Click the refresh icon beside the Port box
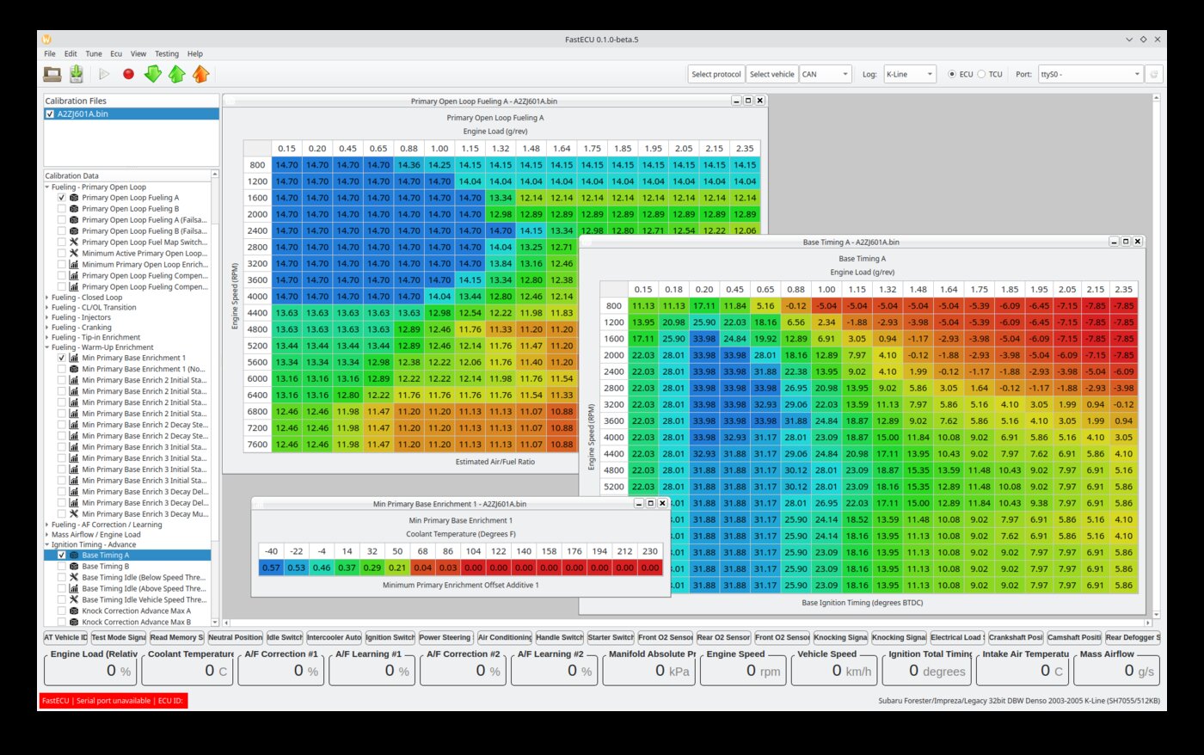 [1155, 74]
